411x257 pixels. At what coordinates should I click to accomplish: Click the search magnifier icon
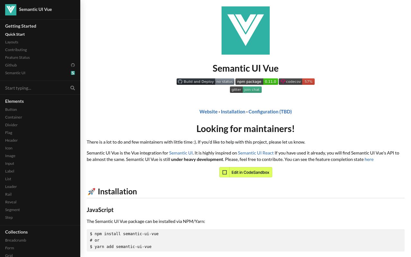point(73,88)
